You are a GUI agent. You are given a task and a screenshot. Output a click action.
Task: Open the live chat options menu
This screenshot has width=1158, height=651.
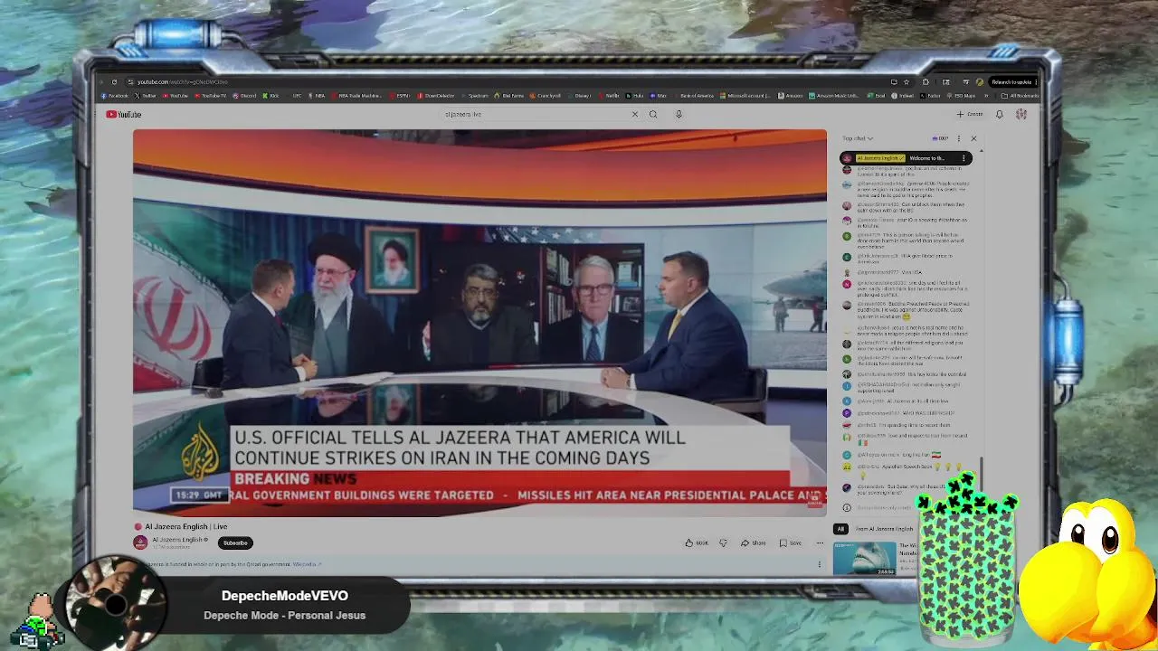point(959,138)
